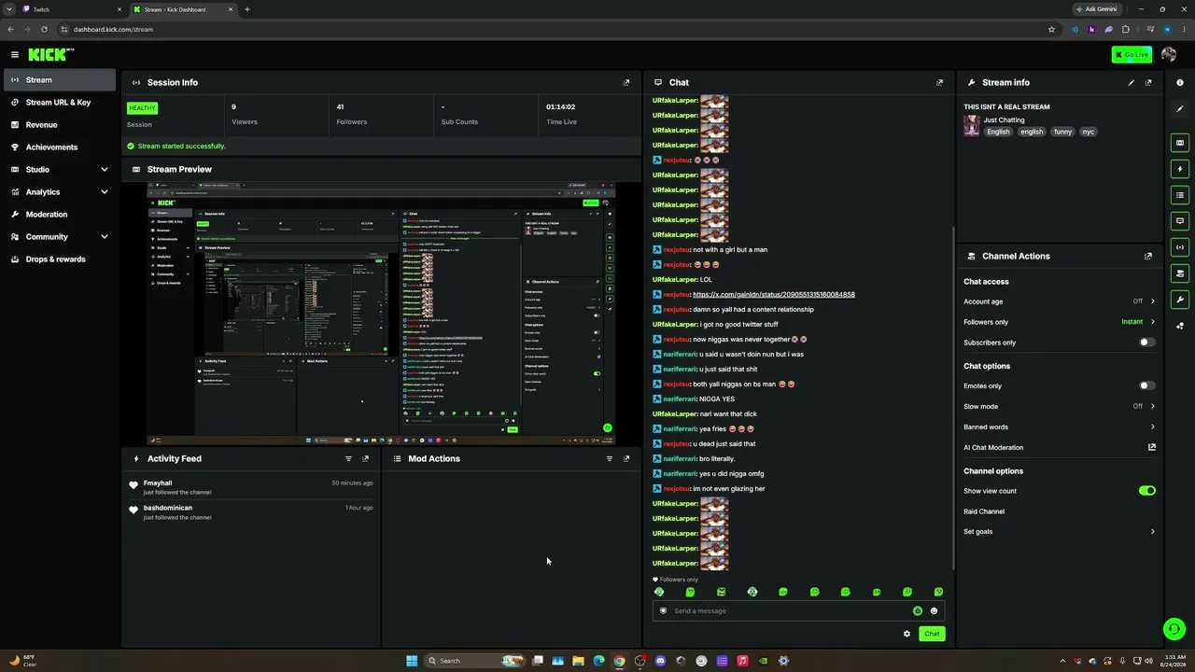
Task: Open the Windows Start menu
Action: 412,661
